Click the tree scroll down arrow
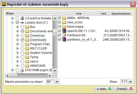This screenshot has height=94, width=137. click(55, 71)
